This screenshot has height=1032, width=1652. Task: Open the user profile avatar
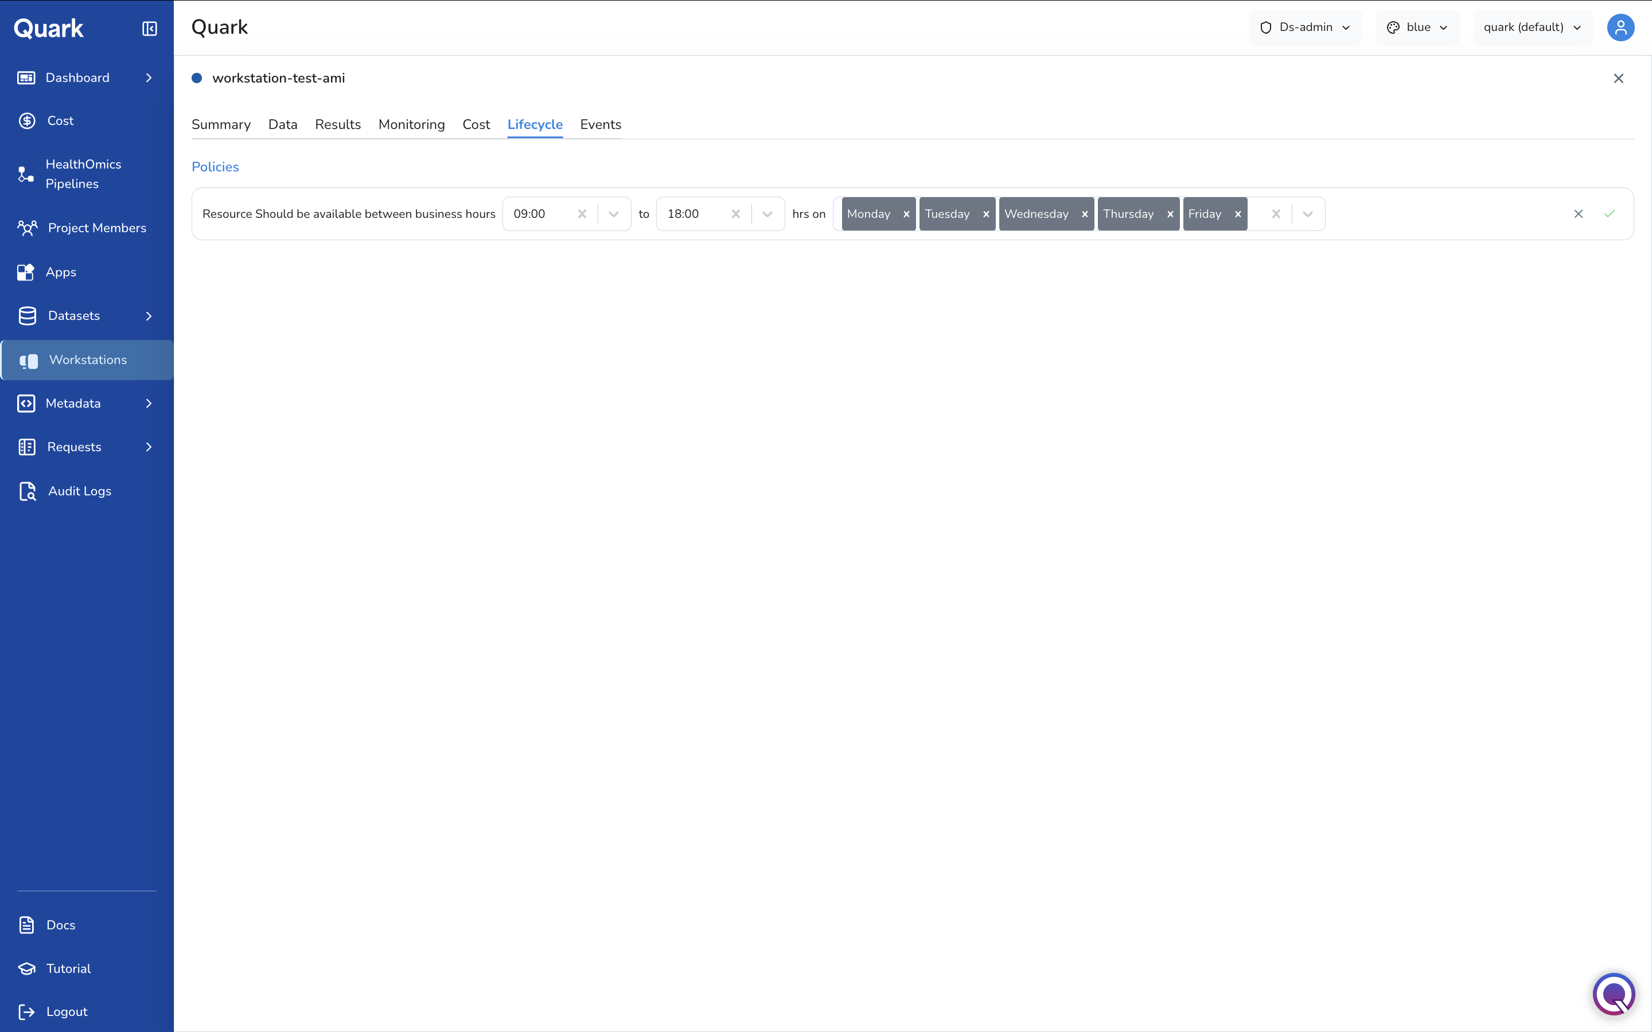(1620, 28)
